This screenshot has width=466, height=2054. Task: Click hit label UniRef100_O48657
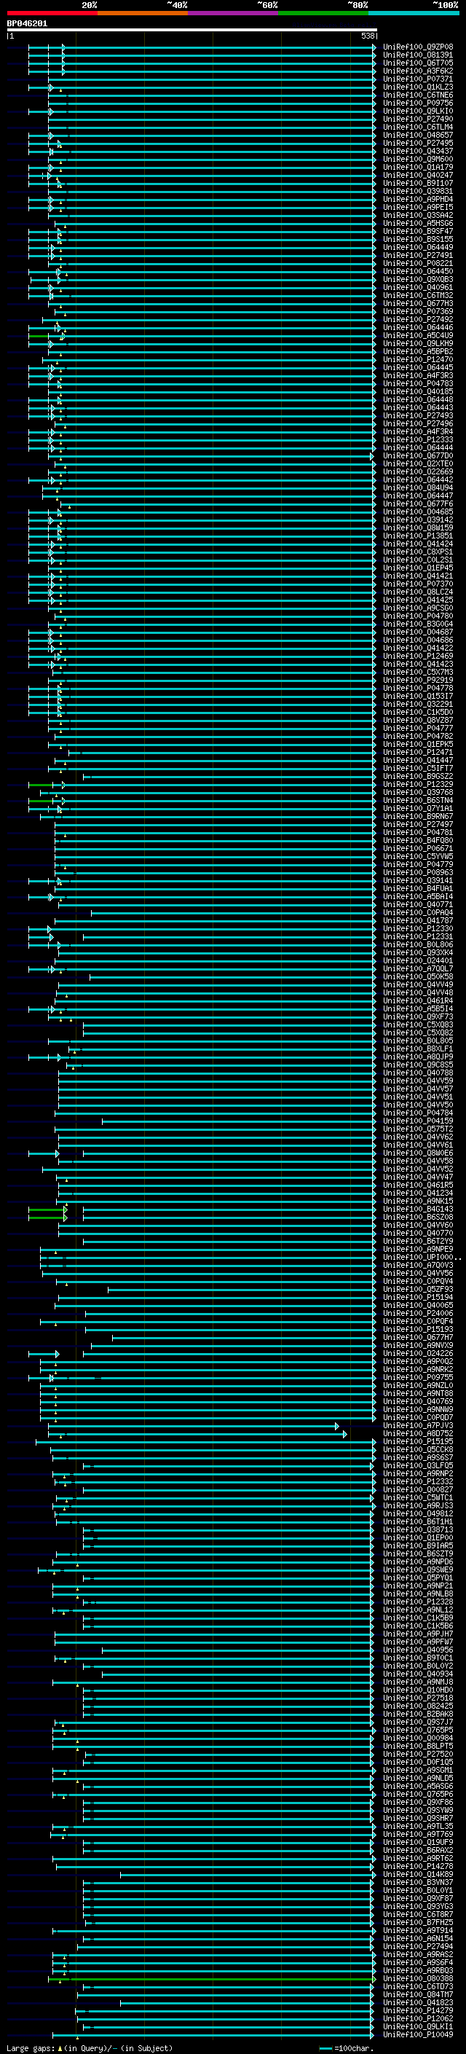pyautogui.click(x=417, y=136)
